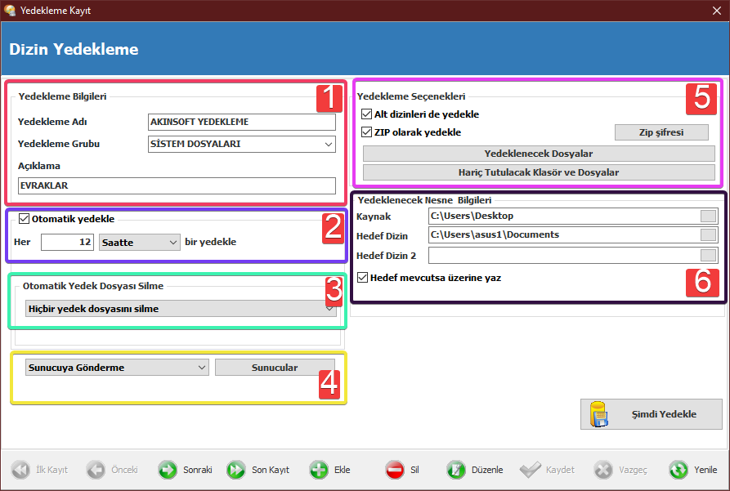Toggle ZIP olarak yedekle checkbox
The image size is (730, 491).
(367, 132)
